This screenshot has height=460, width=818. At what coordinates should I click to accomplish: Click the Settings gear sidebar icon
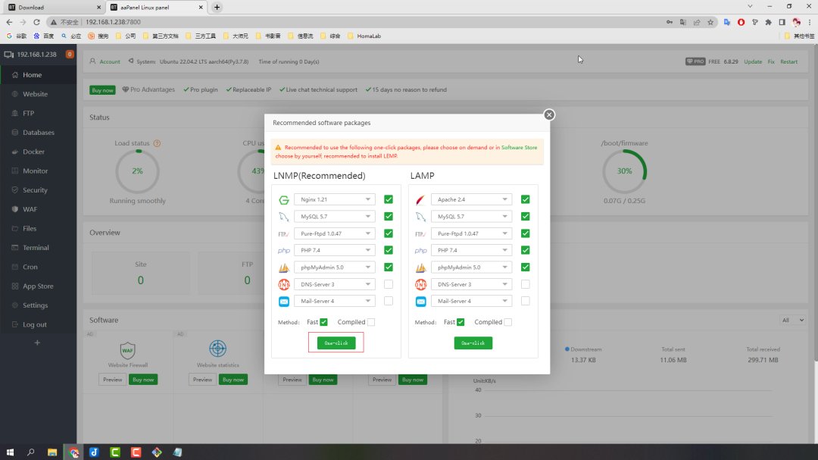coord(14,305)
